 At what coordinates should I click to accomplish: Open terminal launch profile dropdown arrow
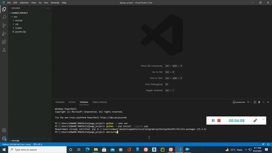click(251, 102)
